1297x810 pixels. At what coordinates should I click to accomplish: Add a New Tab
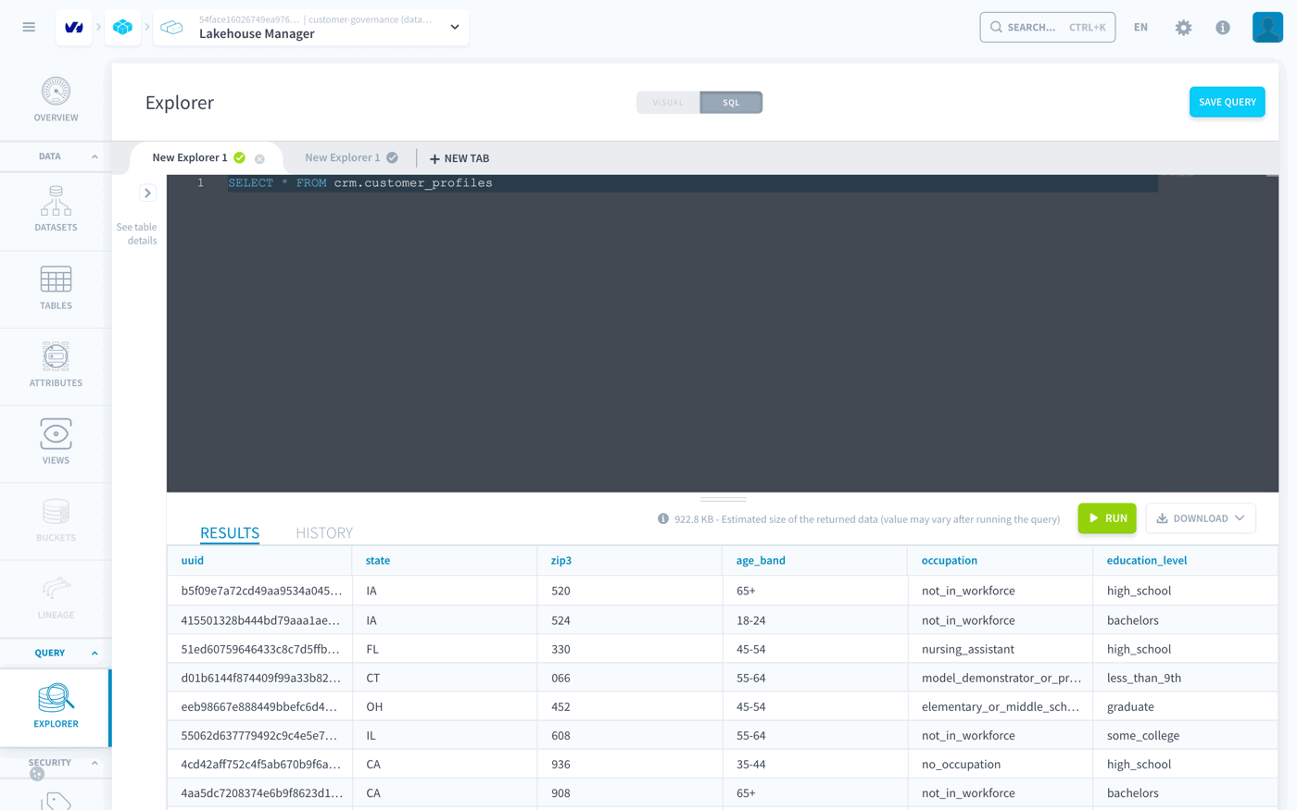460,158
